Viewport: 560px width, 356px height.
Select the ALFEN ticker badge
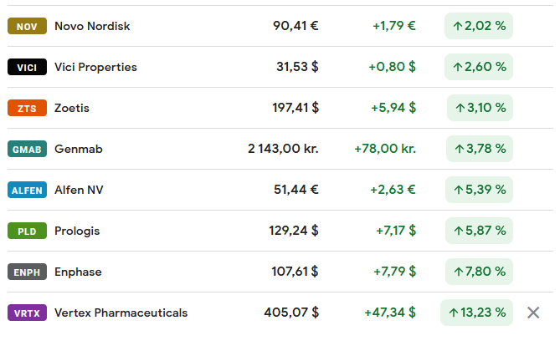(x=27, y=191)
